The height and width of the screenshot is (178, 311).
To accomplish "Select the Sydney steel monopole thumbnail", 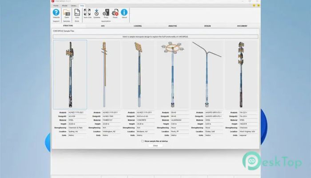I will 70,74.
